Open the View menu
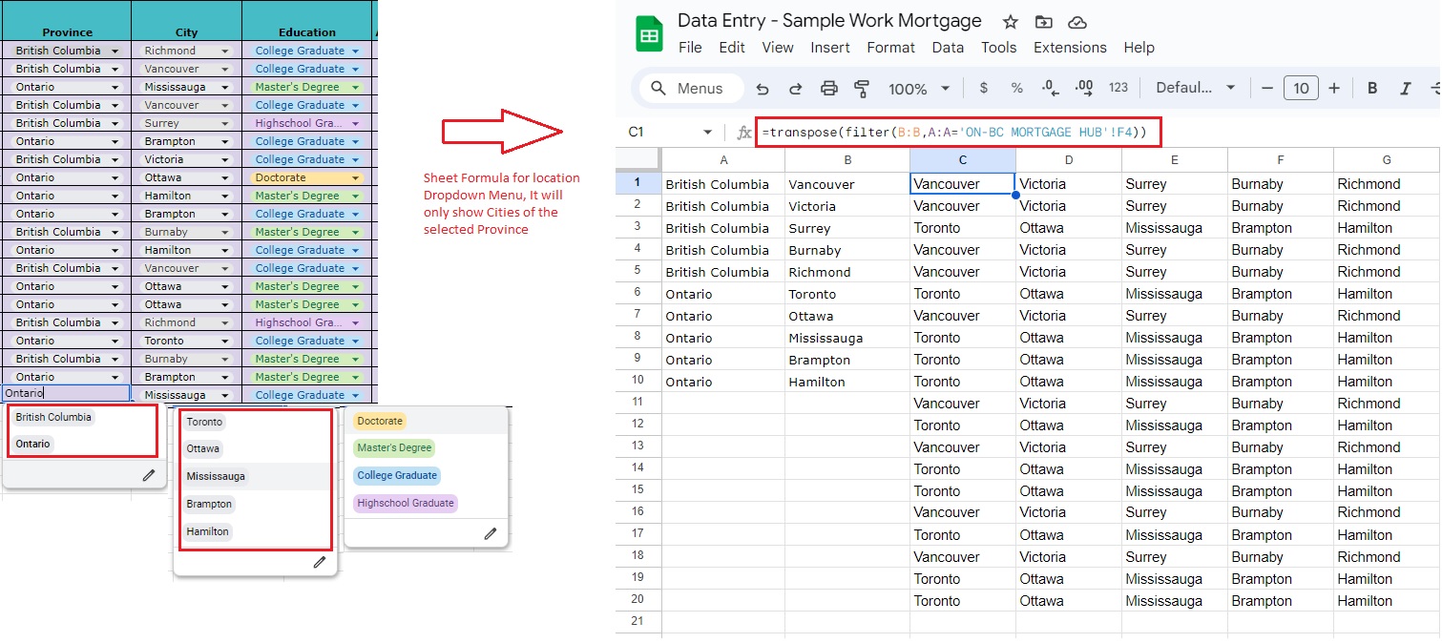 (x=778, y=48)
